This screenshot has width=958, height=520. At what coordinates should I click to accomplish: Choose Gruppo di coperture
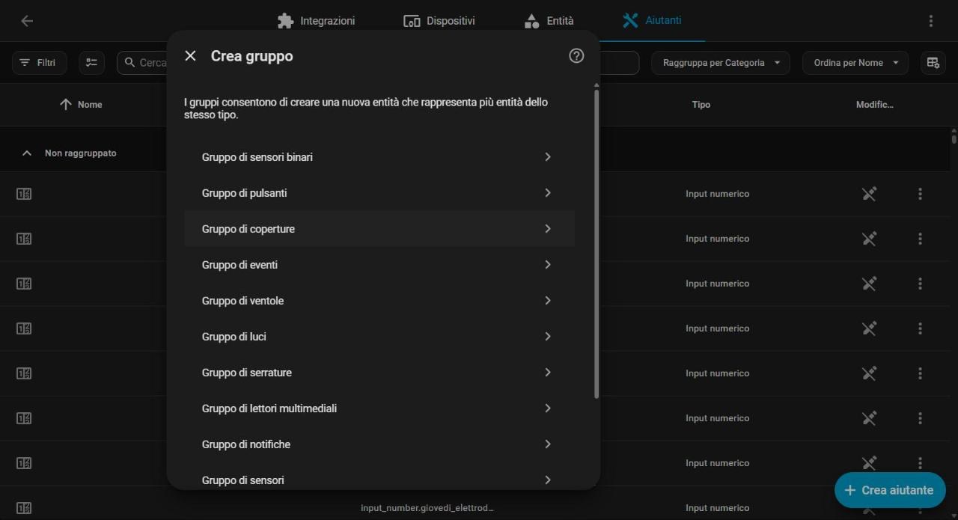point(379,229)
